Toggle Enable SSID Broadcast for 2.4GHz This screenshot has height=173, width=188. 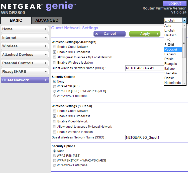pyautogui.click(x=54, y=52)
